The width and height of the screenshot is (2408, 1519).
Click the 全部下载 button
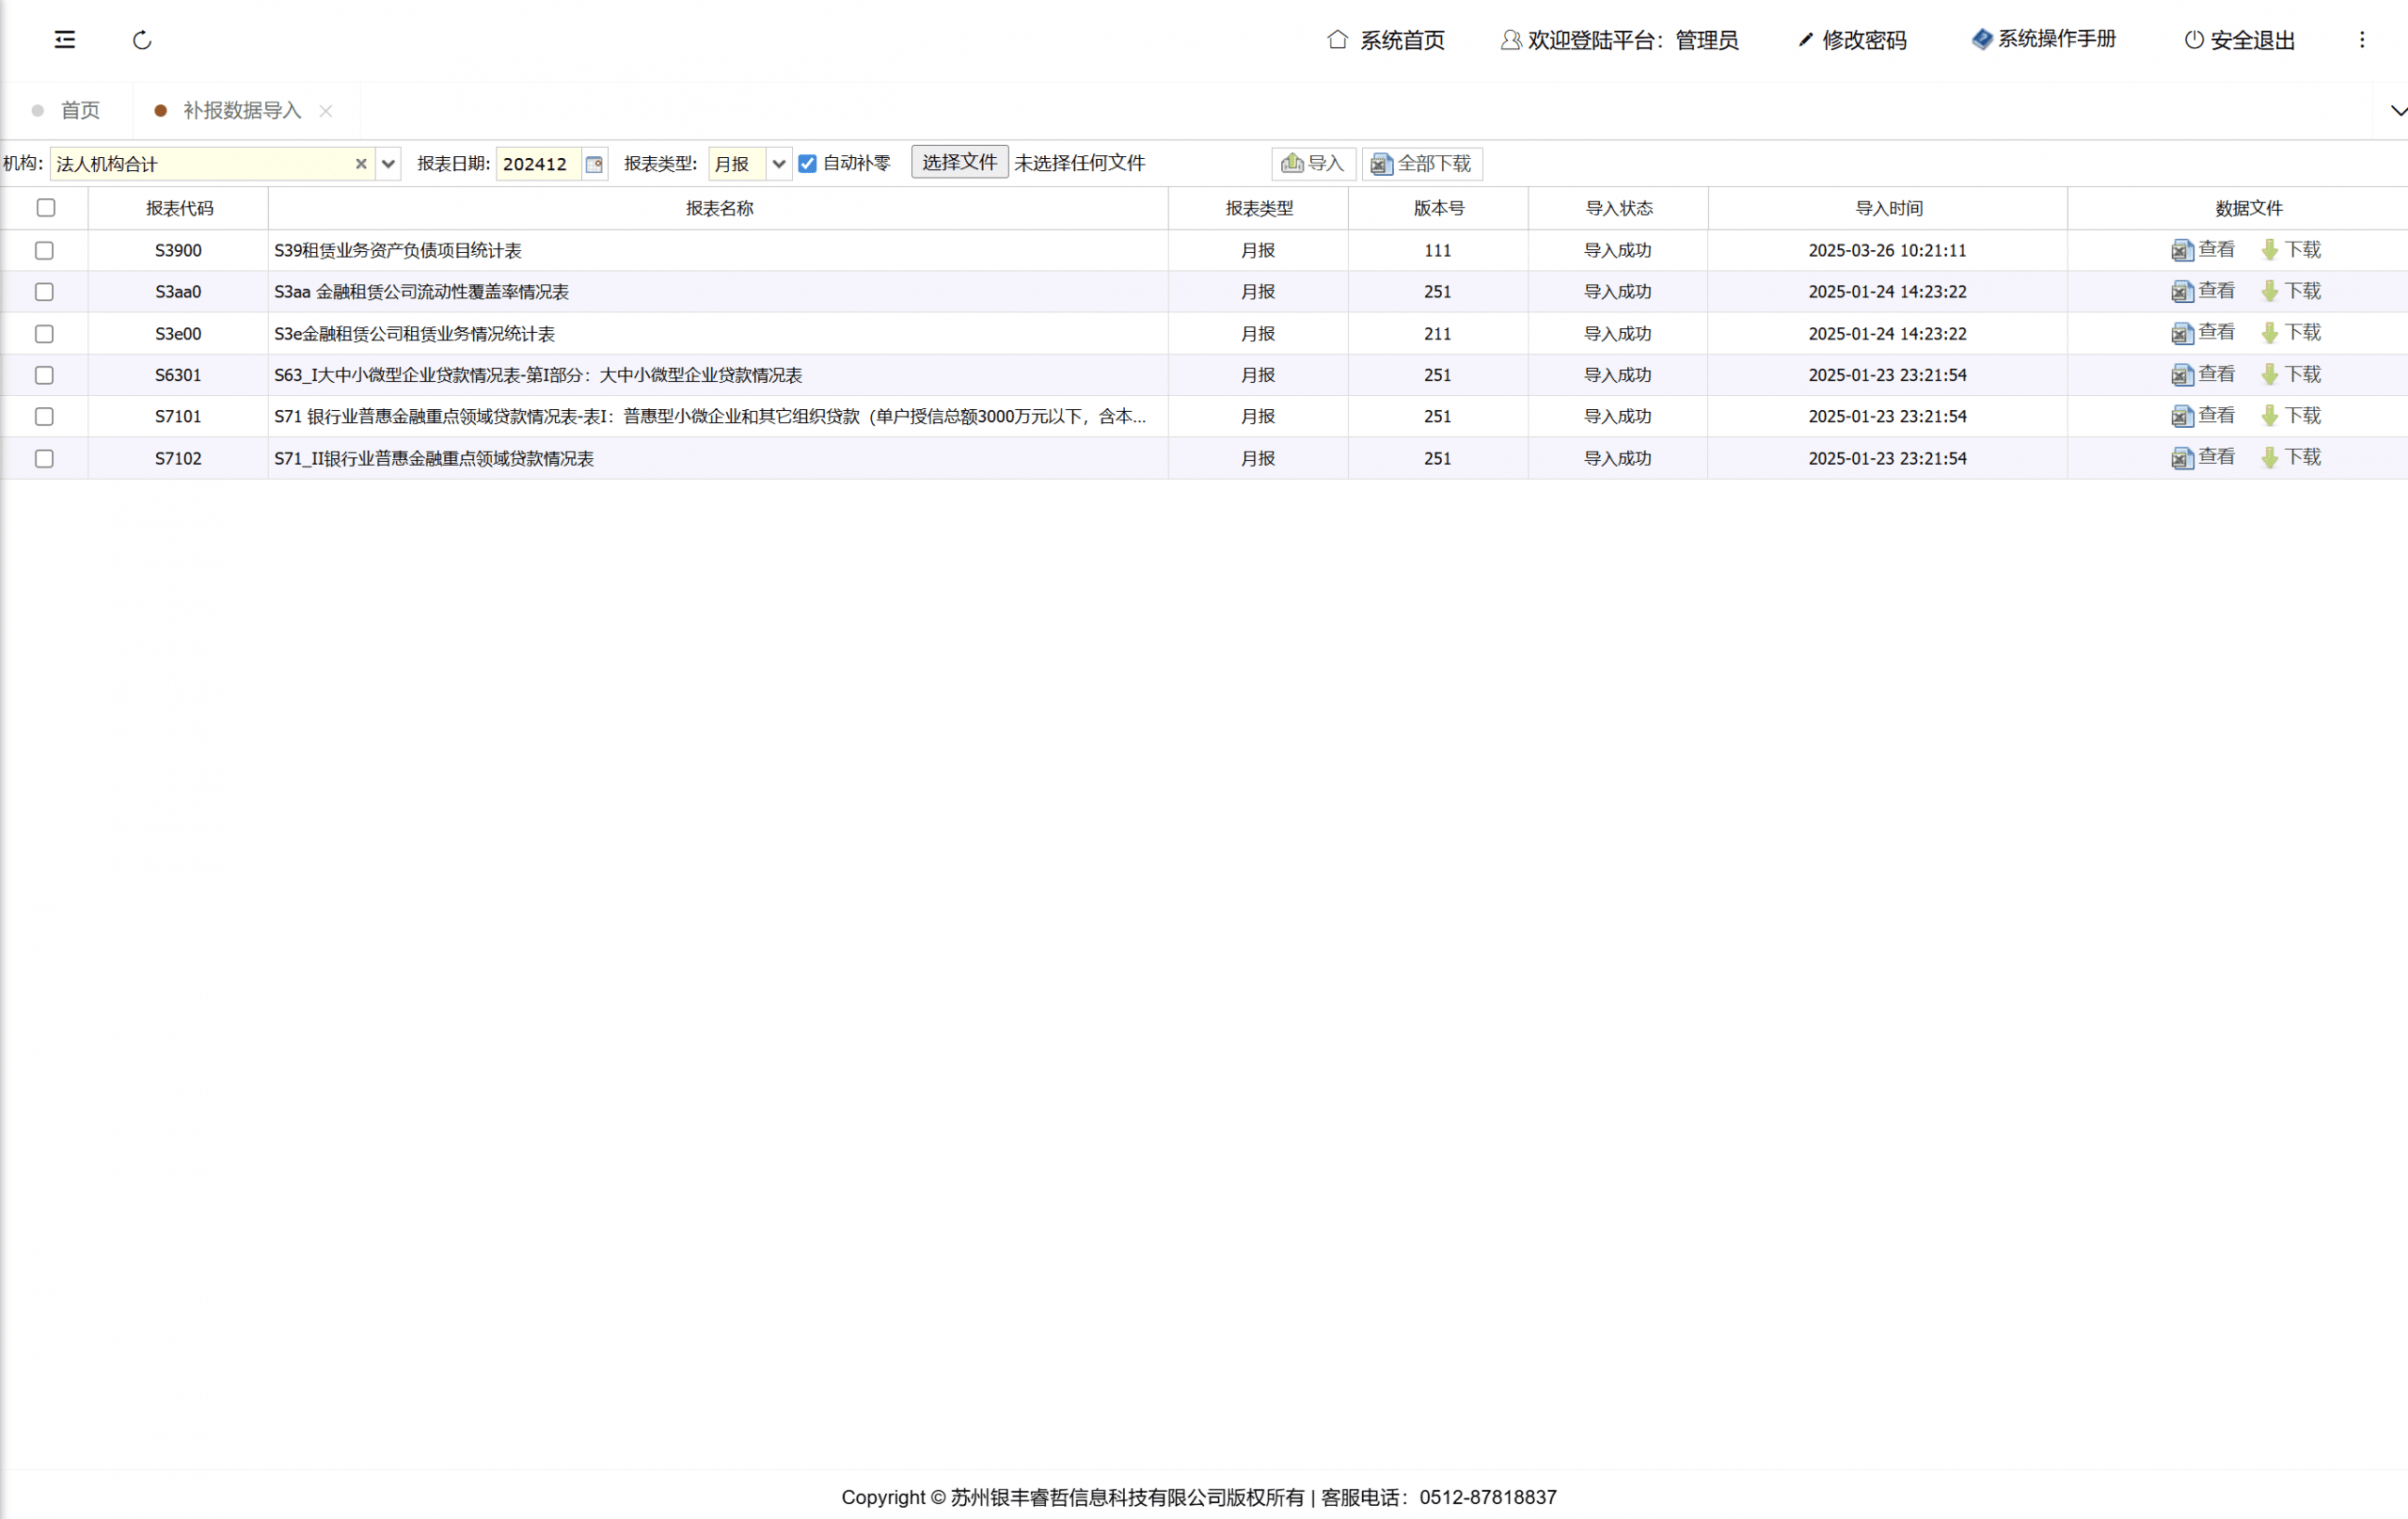[1421, 164]
